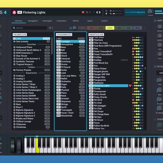
Task: Click the AT icon for Atmosphere category
Action: 58,44
